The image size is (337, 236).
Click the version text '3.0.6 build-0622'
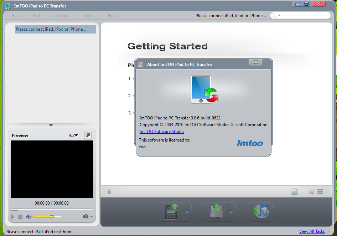coord(206,118)
